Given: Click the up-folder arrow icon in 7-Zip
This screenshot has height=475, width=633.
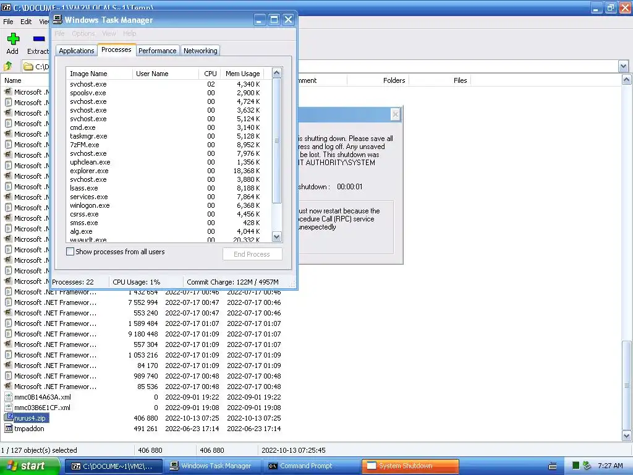Looking at the screenshot, I should [8, 66].
